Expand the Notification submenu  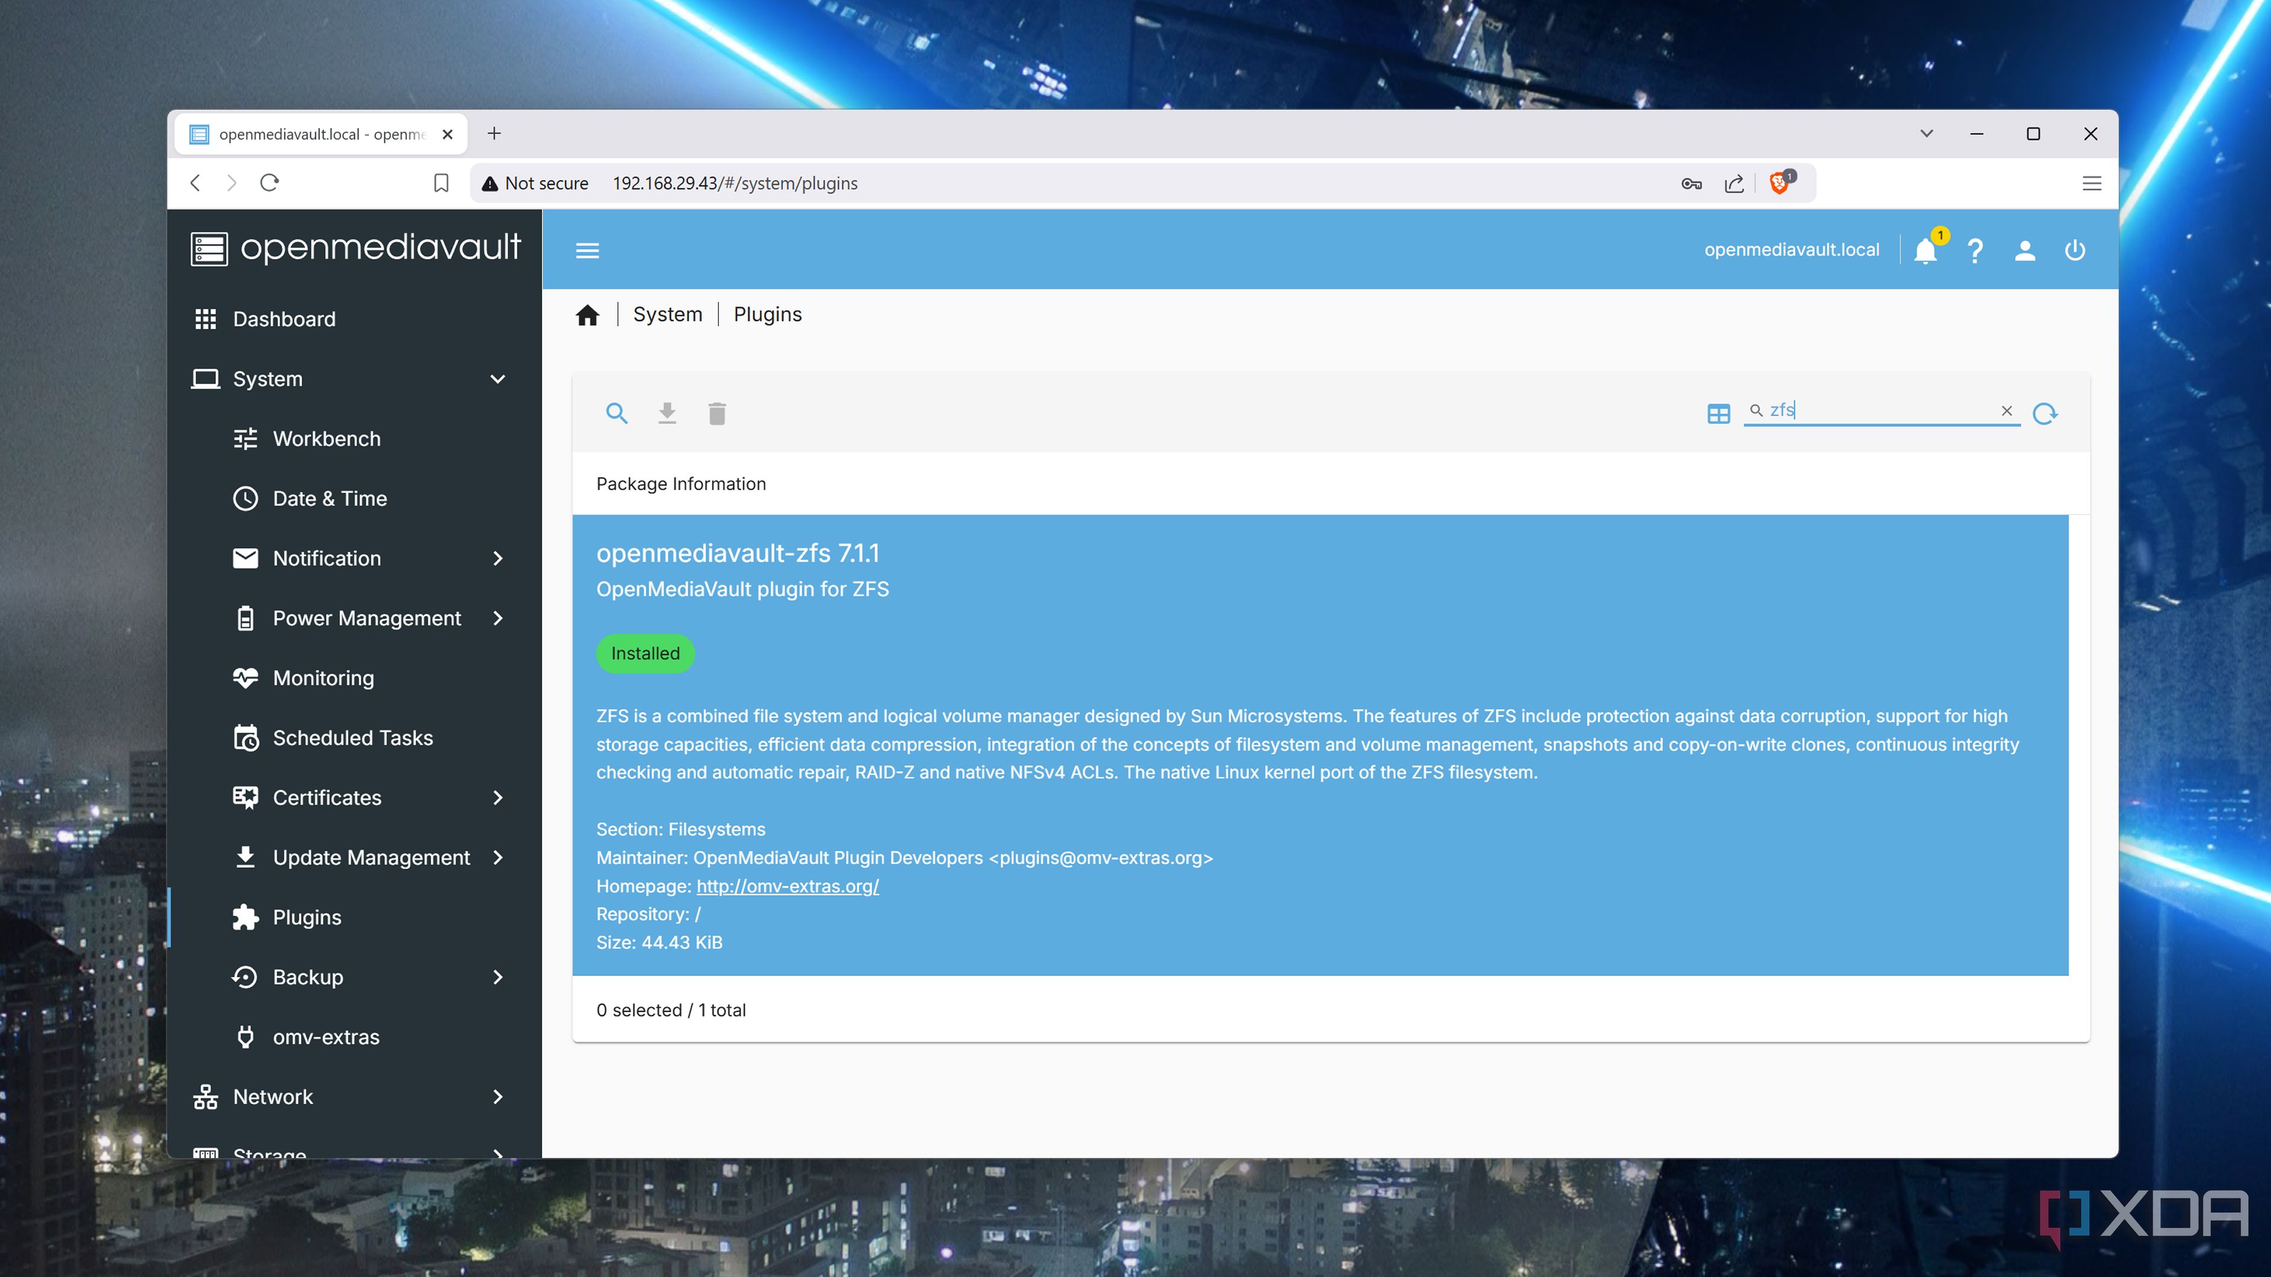coord(497,559)
